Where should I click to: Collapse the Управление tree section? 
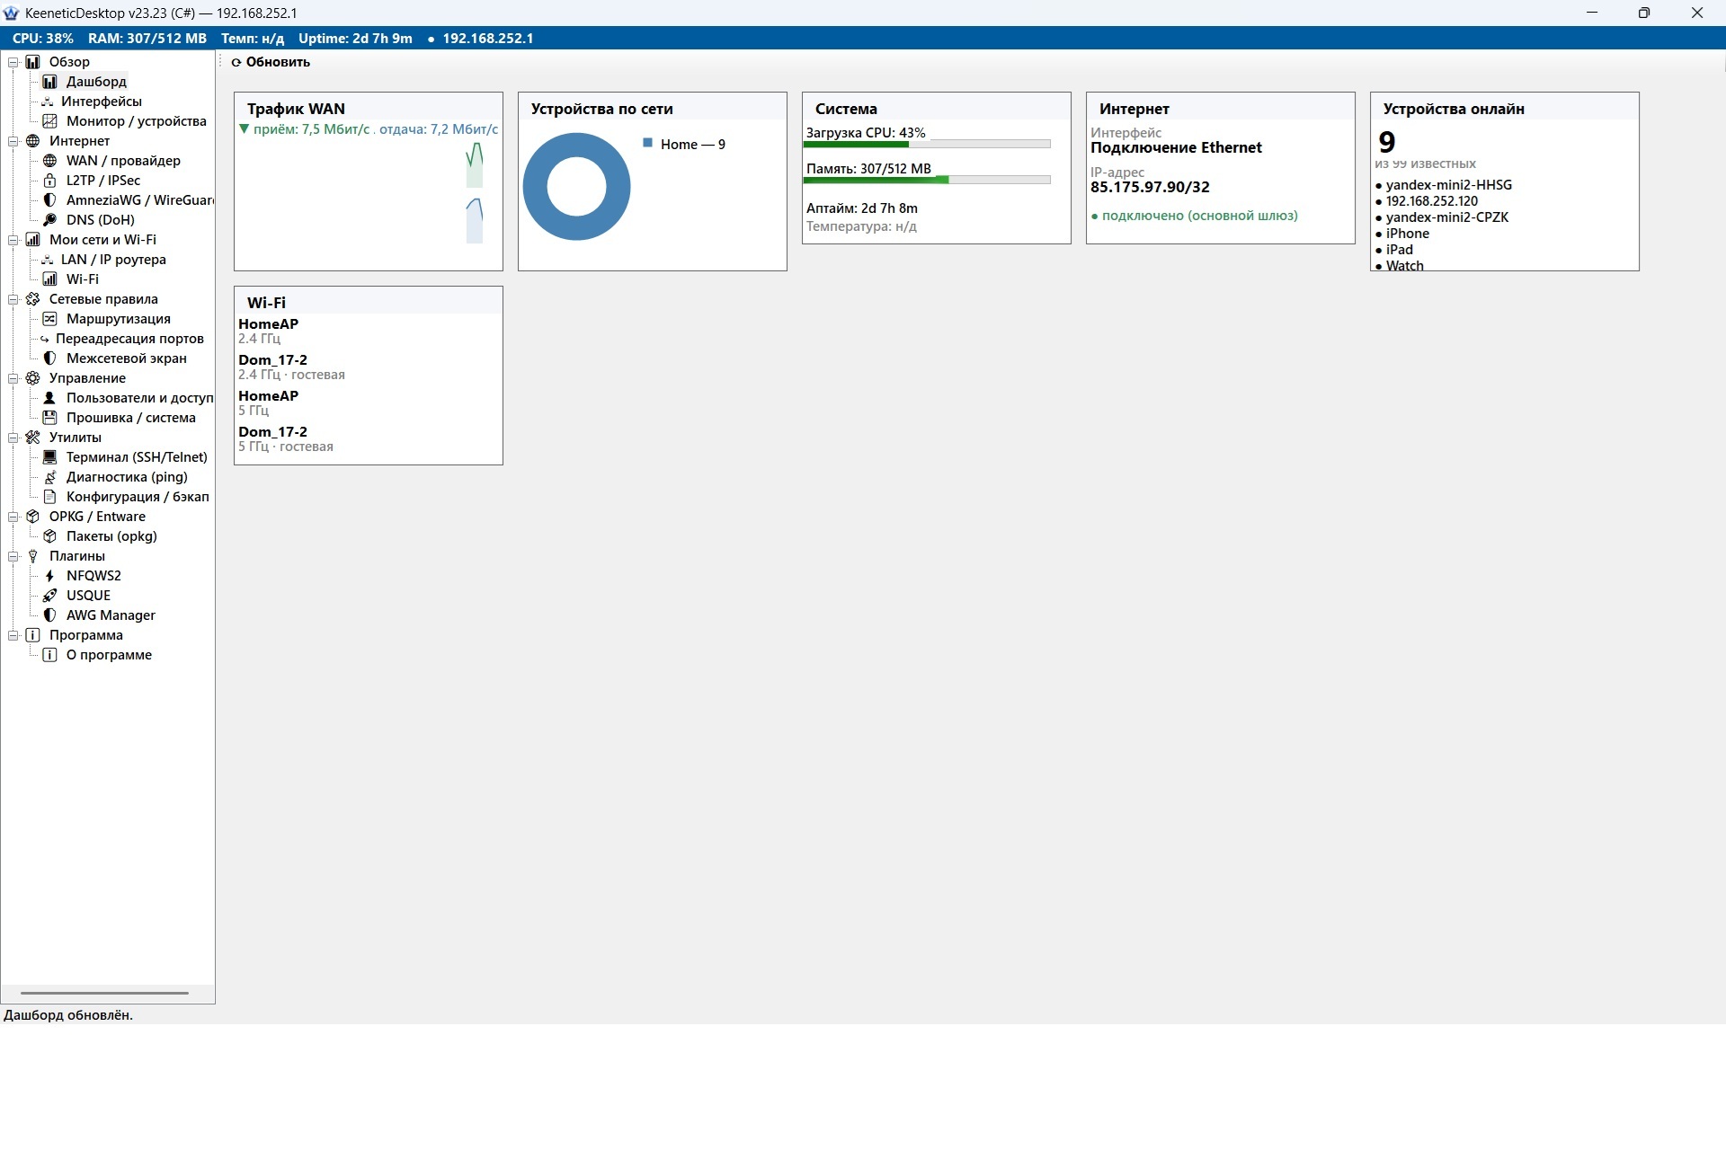point(13,378)
